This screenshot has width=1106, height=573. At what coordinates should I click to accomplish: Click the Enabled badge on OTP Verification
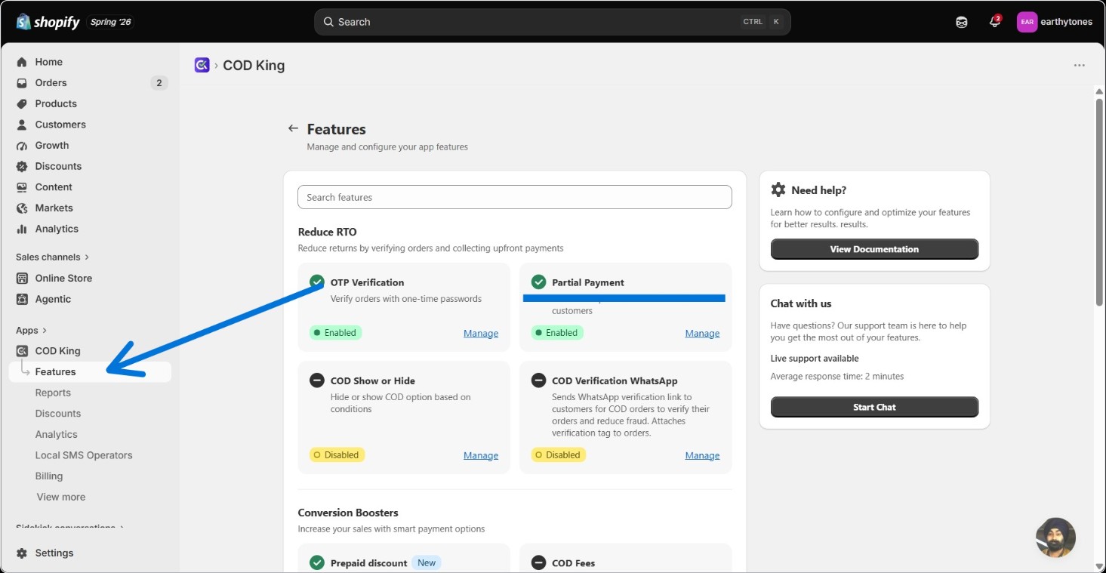point(336,333)
